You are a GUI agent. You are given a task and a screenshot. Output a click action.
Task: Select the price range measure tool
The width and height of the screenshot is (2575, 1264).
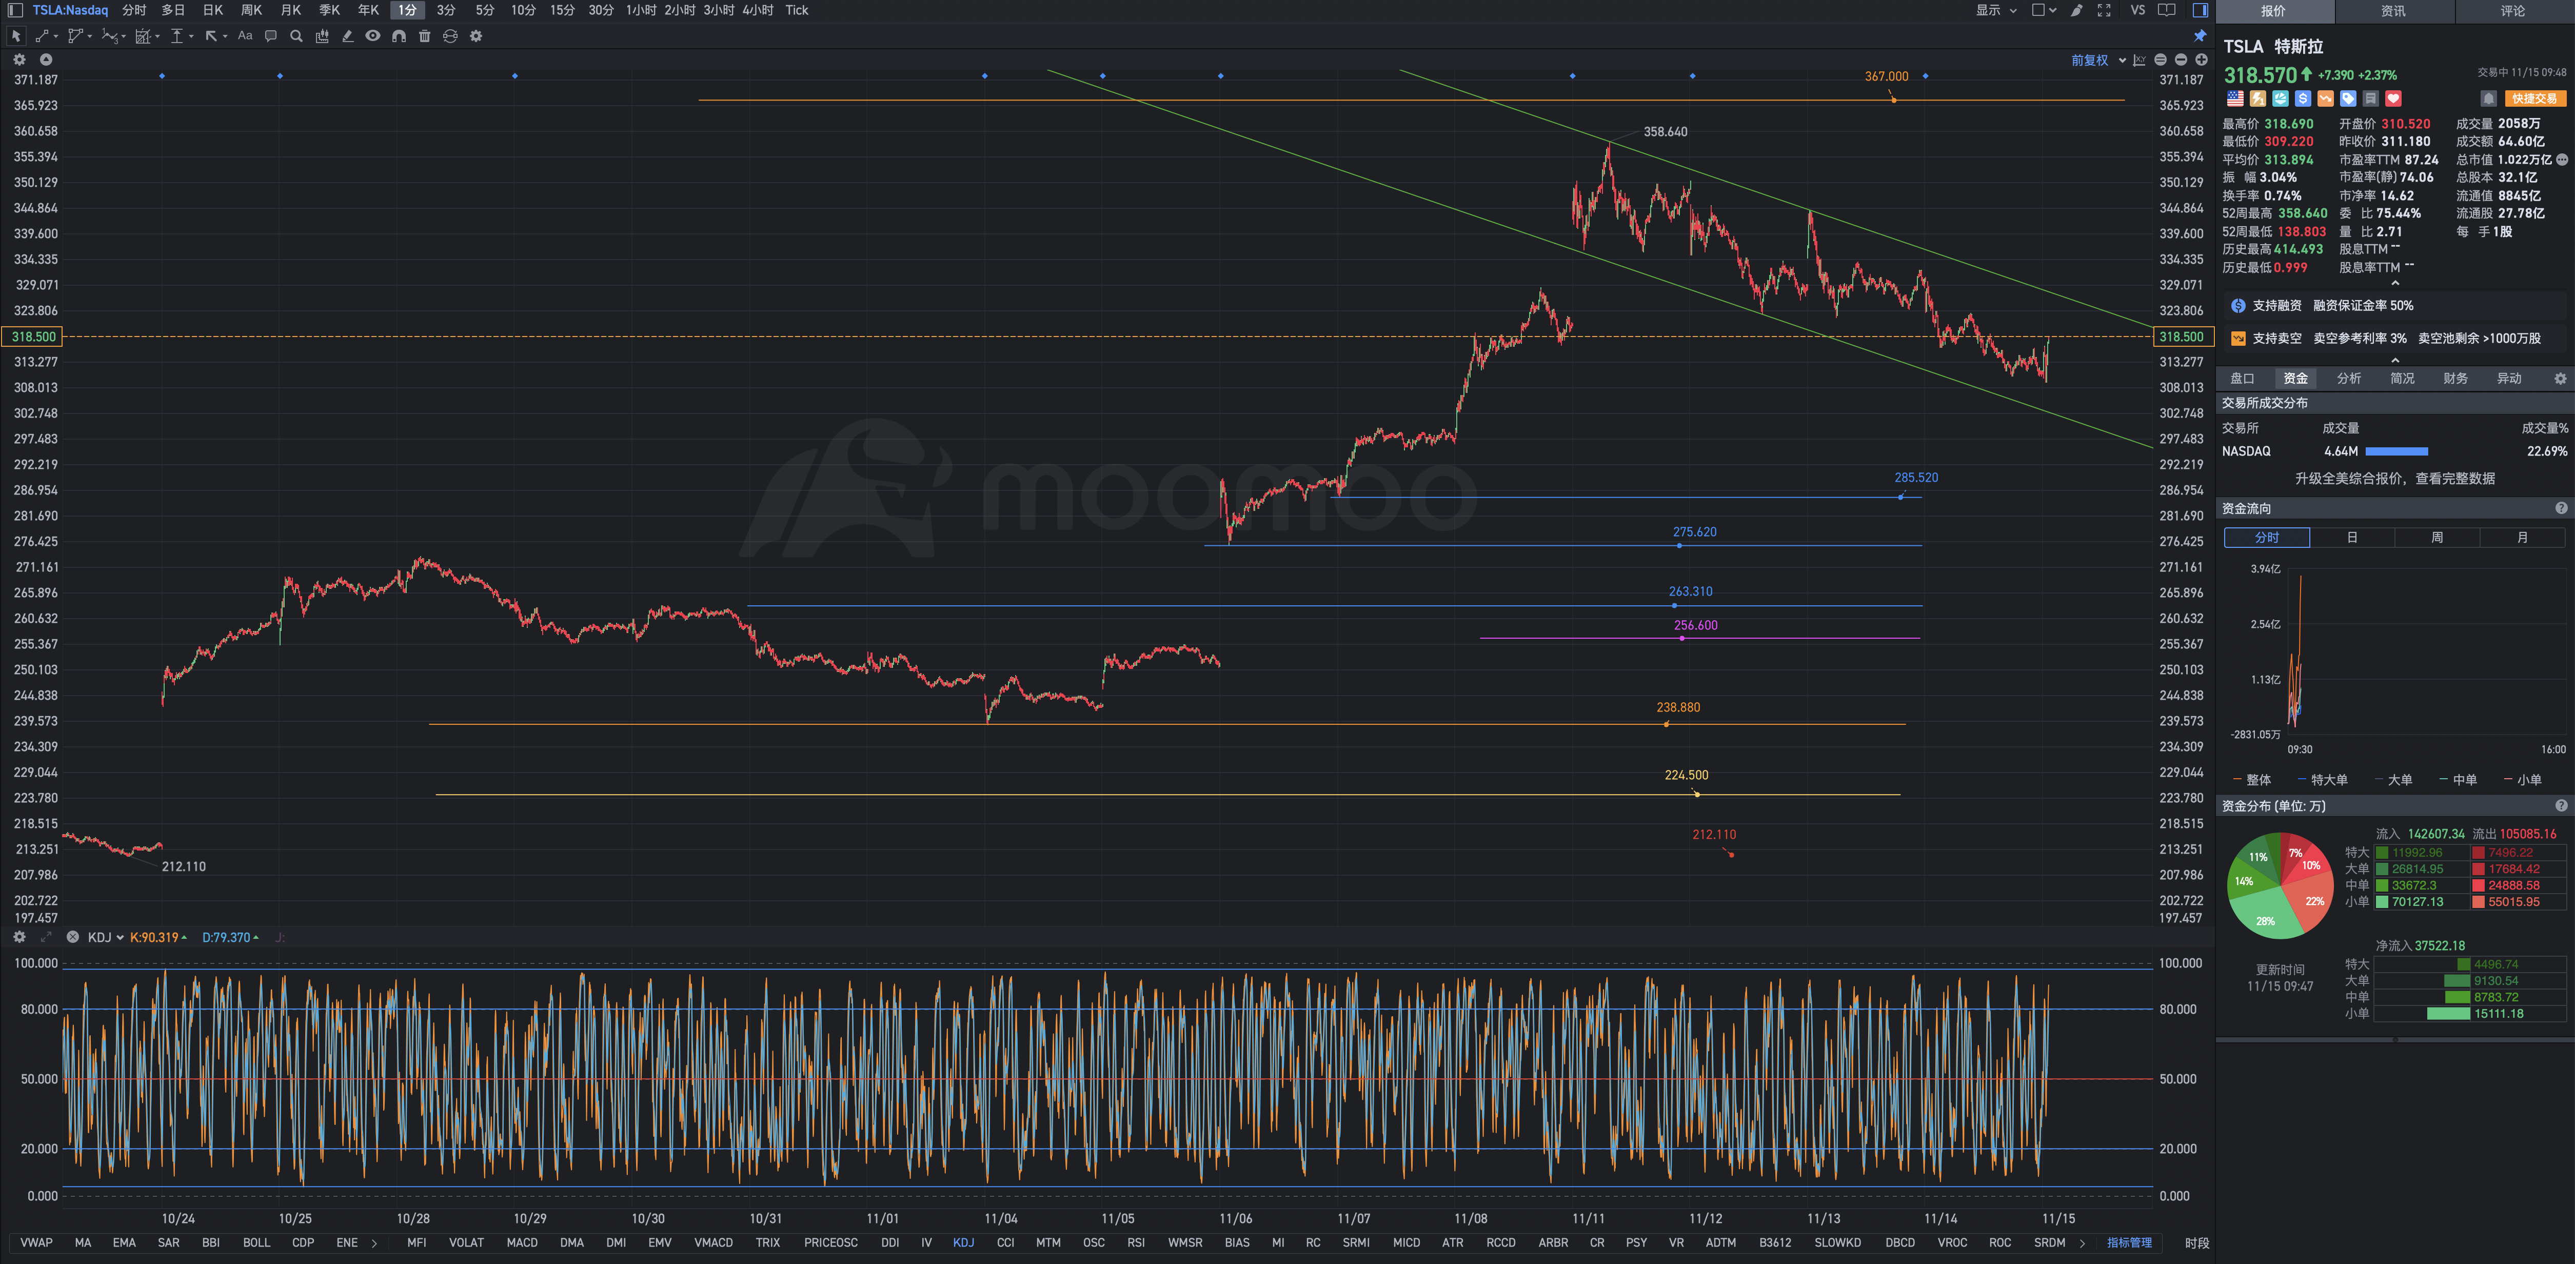click(177, 36)
